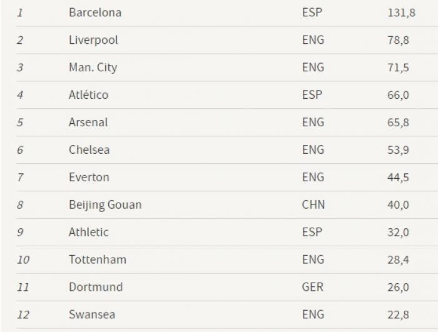Click rank number 10 beside Tottenham

pos(23,260)
